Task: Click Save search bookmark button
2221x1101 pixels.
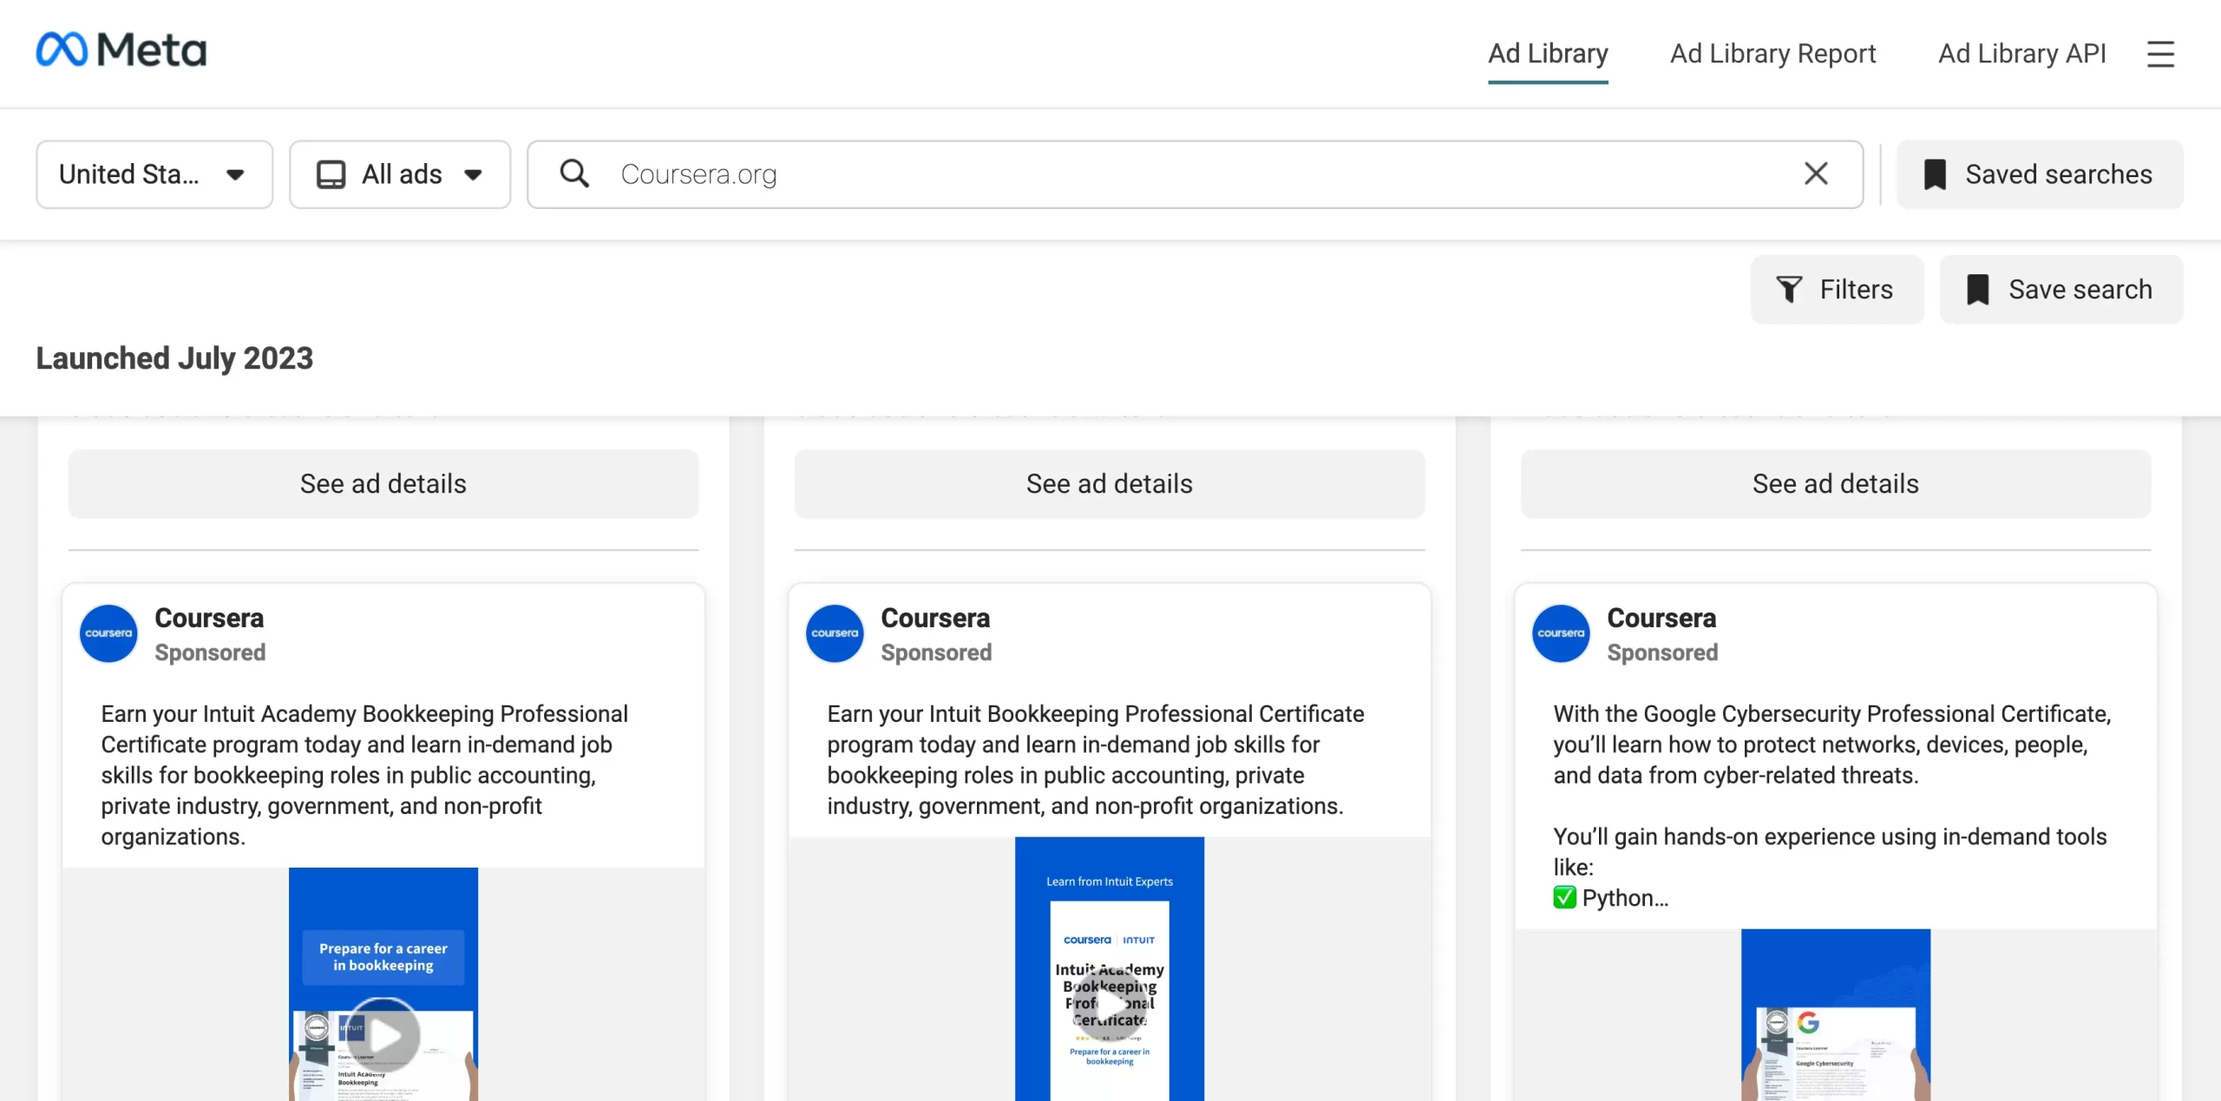Action: 2060,289
